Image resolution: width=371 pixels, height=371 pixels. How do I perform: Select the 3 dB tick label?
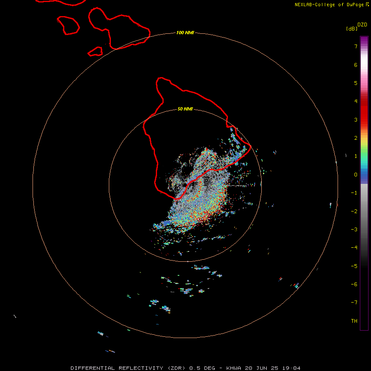click(x=356, y=120)
